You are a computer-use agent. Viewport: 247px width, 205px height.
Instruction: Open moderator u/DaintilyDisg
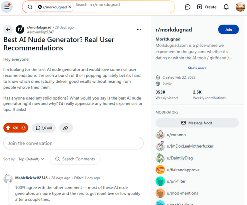click(x=180, y=158)
